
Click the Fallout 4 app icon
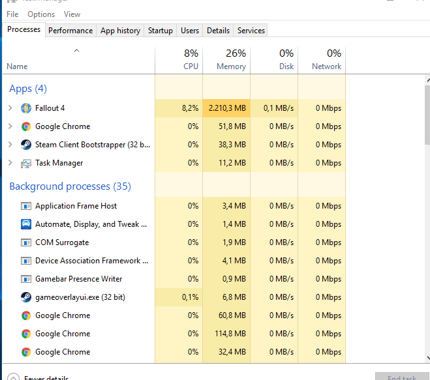click(x=26, y=108)
